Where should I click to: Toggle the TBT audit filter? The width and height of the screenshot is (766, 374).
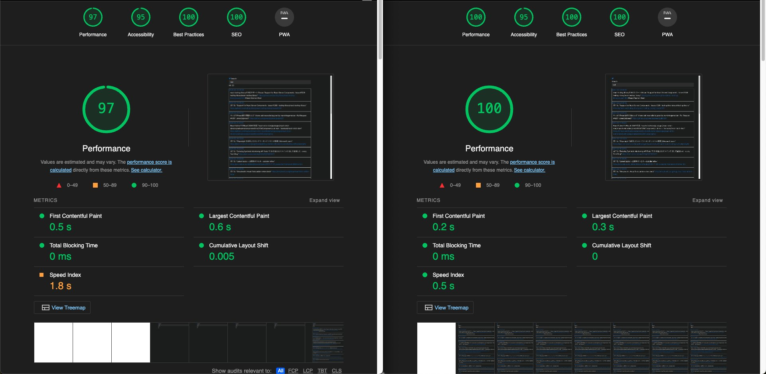322,370
